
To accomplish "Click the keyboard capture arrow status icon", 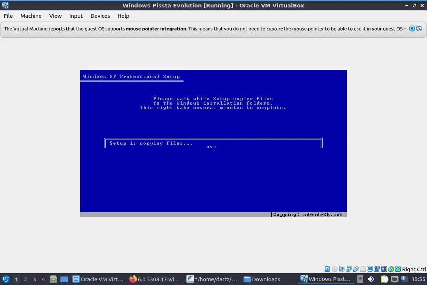I will [x=398, y=269].
